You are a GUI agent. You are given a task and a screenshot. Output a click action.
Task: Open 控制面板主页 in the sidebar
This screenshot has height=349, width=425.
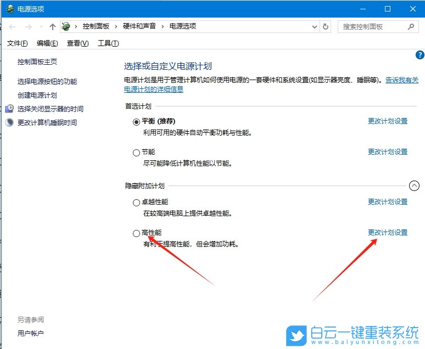[37, 62]
